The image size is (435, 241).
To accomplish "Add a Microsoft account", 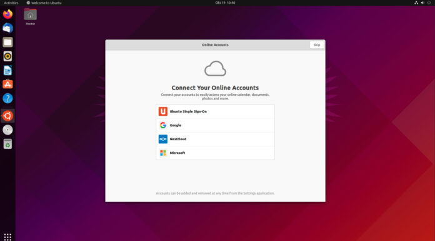I will click(x=215, y=153).
